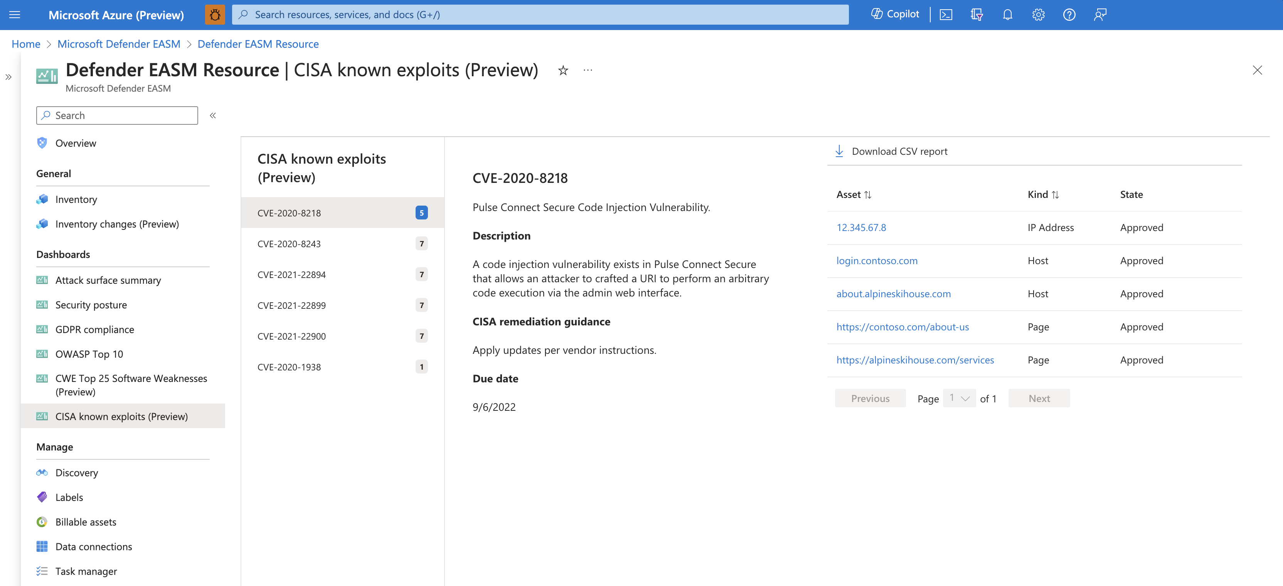This screenshot has width=1283, height=586.
Task: Toggle the favorite star for CISA known exploits
Action: click(x=562, y=70)
